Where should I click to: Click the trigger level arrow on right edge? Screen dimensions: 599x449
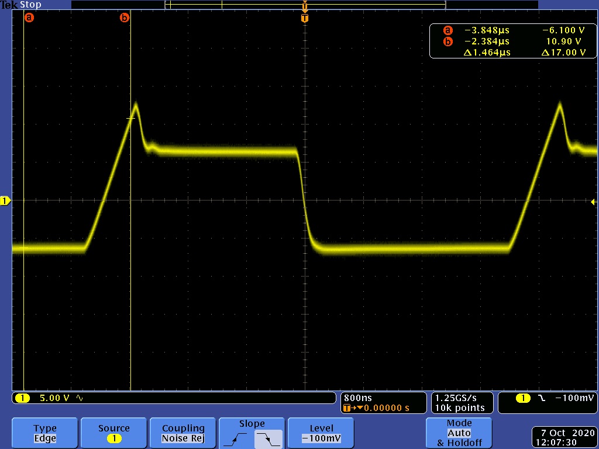coord(593,202)
